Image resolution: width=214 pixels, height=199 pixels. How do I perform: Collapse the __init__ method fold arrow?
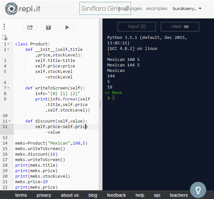[8, 50]
